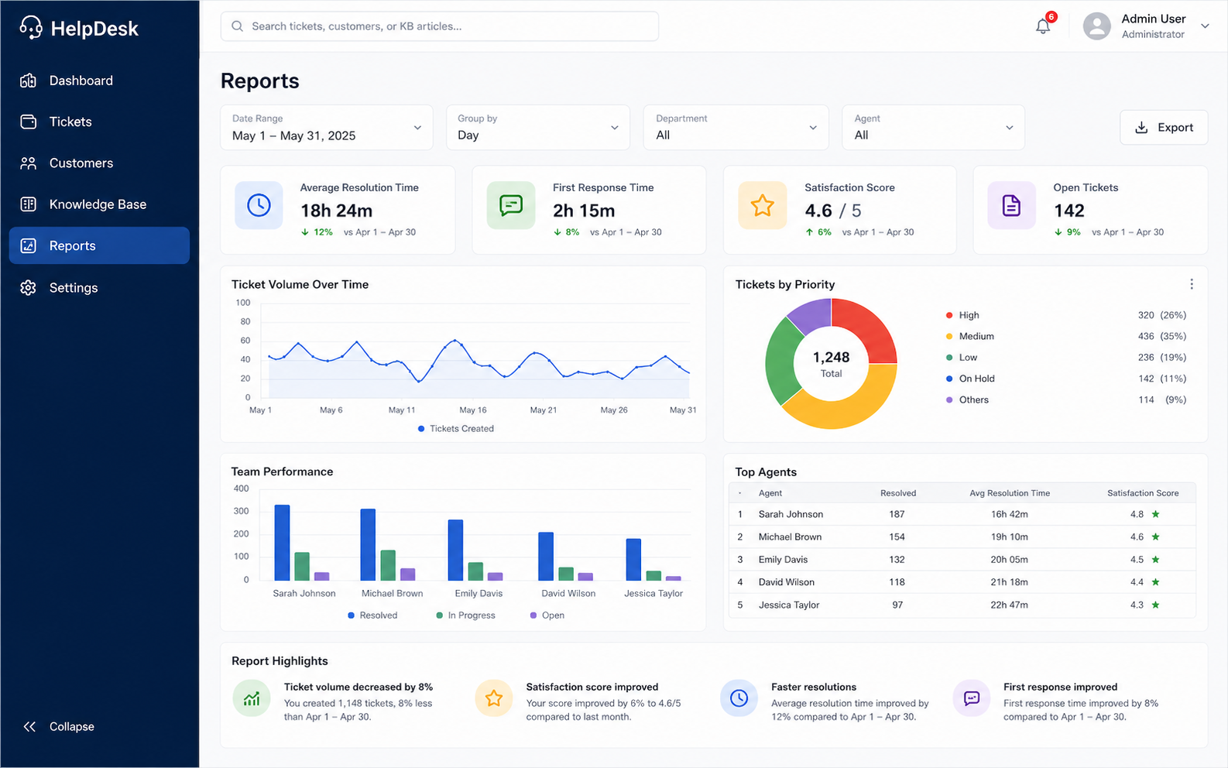Image resolution: width=1228 pixels, height=768 pixels.
Task: Click the First Response Time chat icon
Action: [511, 205]
